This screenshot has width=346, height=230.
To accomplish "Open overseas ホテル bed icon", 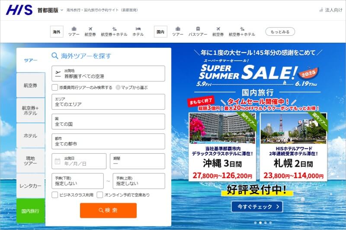I will coord(138,29).
